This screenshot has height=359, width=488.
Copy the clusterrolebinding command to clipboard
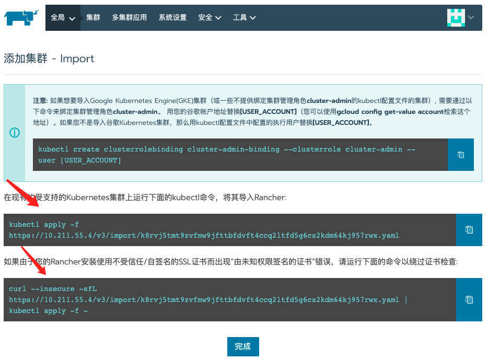(x=461, y=155)
